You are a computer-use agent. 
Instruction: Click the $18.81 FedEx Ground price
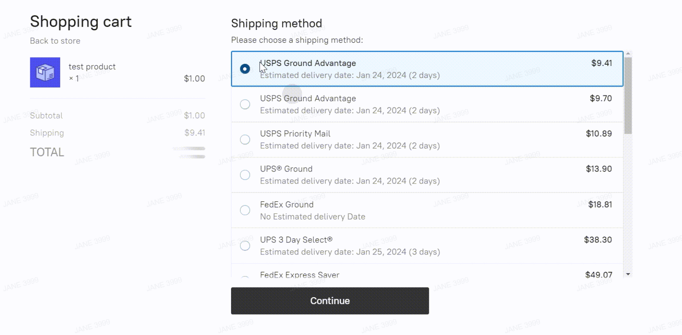tap(600, 204)
